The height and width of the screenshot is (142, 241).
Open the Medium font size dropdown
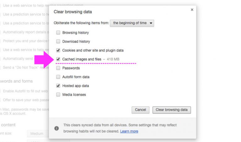(x=38, y=134)
